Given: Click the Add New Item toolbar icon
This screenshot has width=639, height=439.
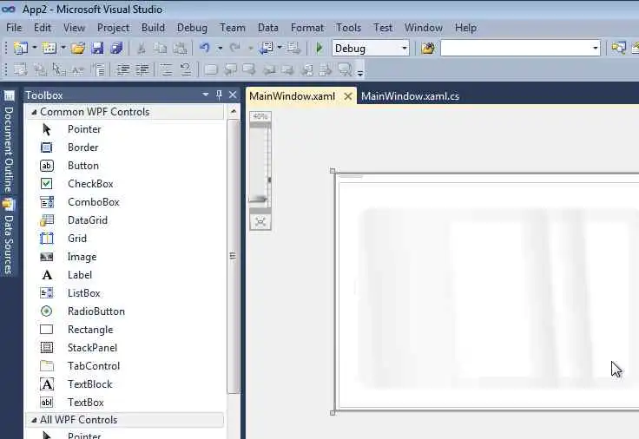Looking at the screenshot, I should [49, 48].
